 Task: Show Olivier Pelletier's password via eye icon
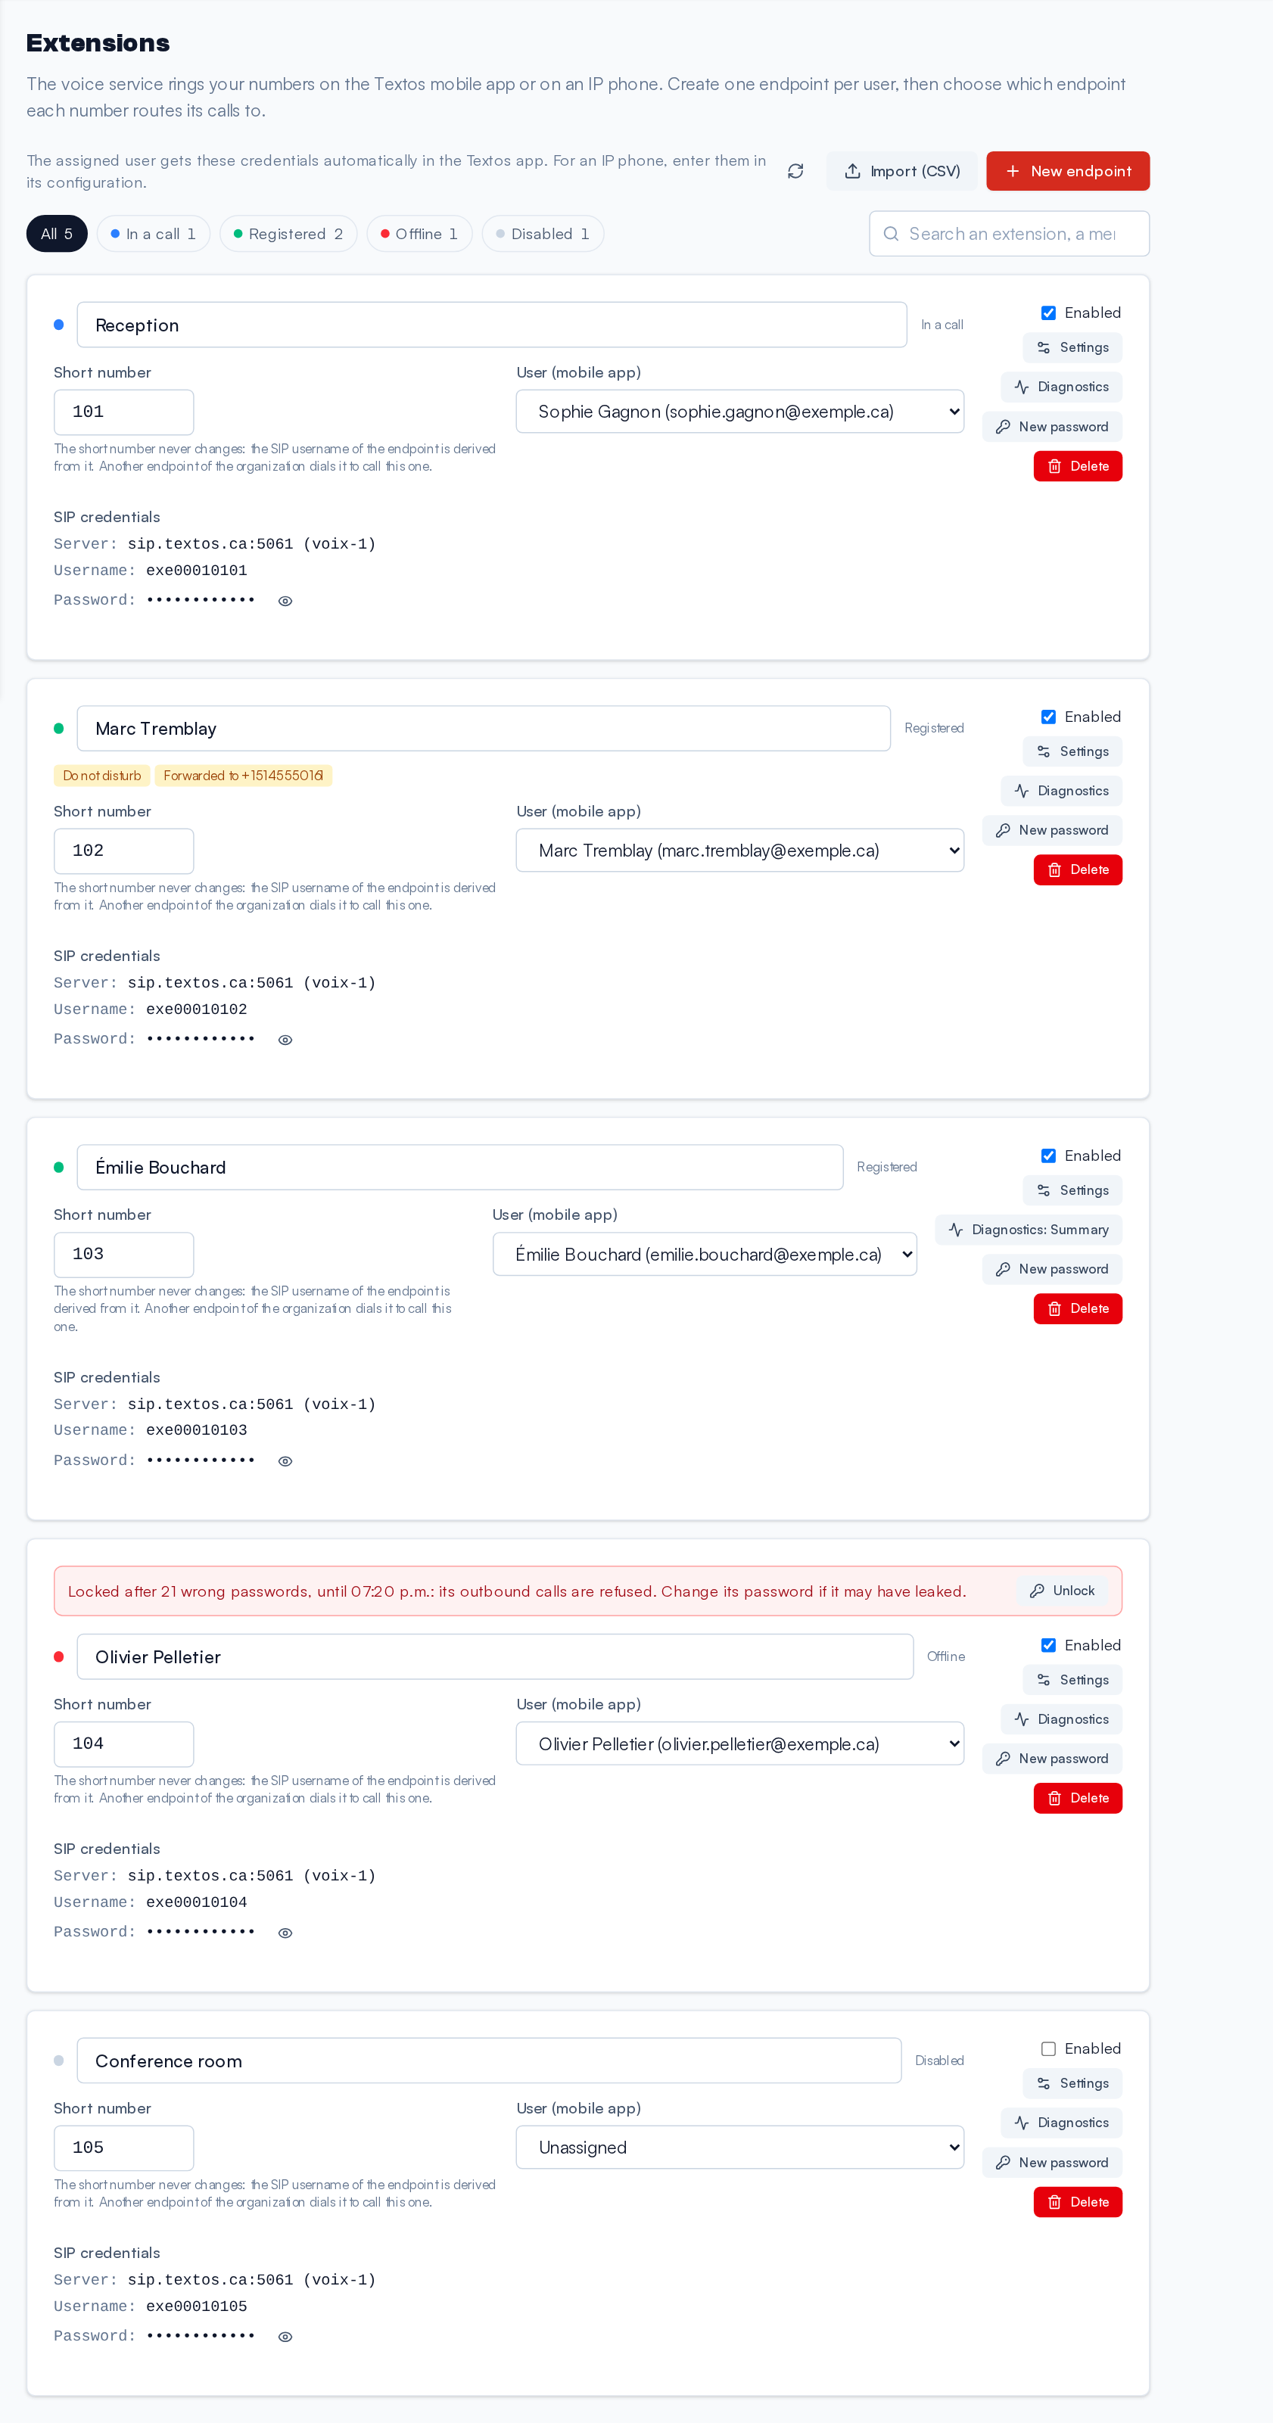point(285,1933)
